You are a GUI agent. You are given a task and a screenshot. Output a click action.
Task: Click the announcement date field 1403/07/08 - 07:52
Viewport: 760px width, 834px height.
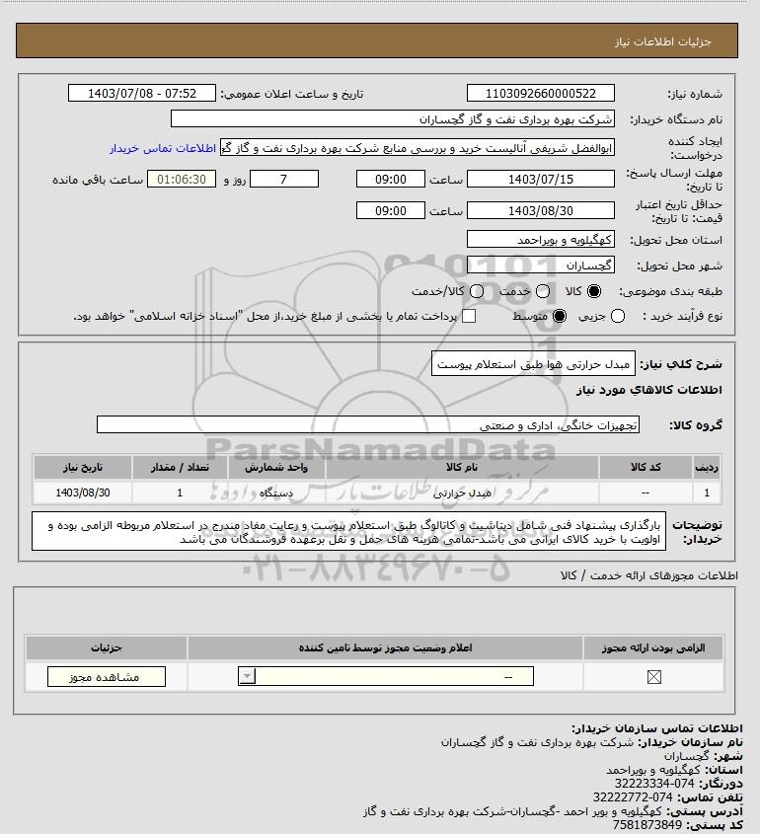pyautogui.click(x=142, y=93)
